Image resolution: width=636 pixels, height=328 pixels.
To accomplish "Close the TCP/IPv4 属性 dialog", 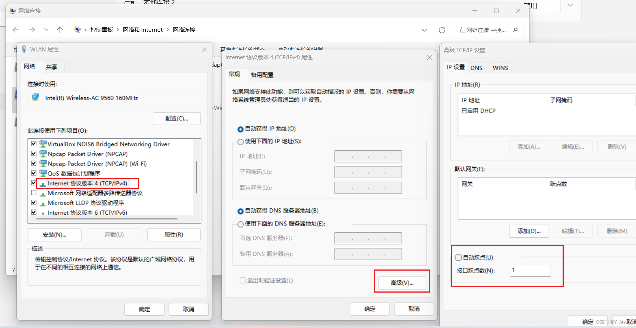I will [430, 57].
